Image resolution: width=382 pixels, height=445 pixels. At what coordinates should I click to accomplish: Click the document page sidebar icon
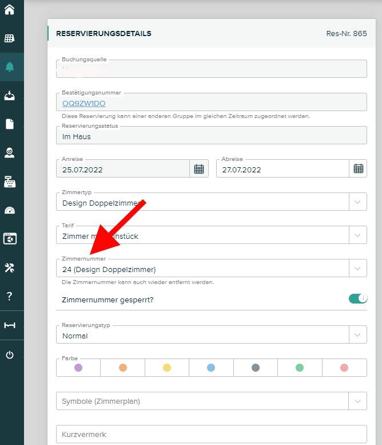click(9, 124)
